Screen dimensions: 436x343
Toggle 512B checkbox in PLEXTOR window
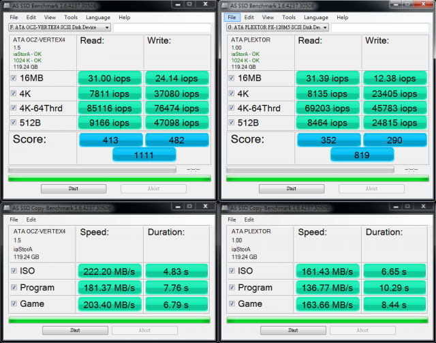tap(232, 122)
